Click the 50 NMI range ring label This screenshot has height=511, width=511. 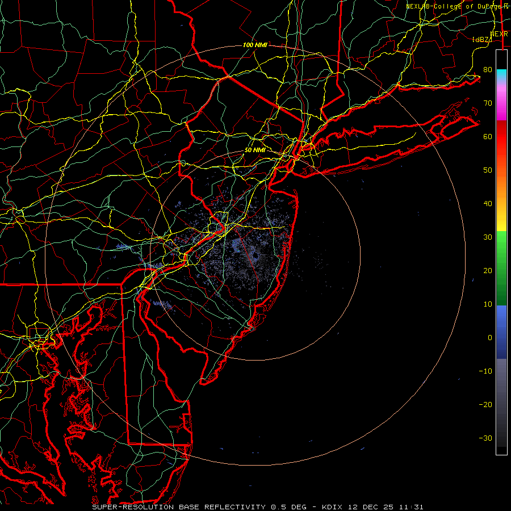(x=255, y=150)
